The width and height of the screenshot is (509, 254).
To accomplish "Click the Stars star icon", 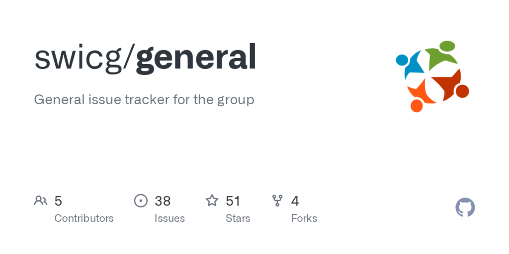I will point(212,201).
